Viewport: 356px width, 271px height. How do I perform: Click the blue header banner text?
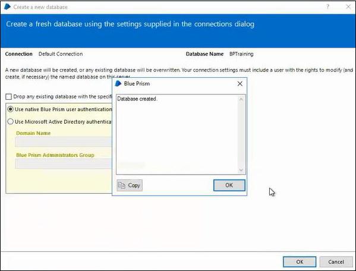(x=130, y=24)
